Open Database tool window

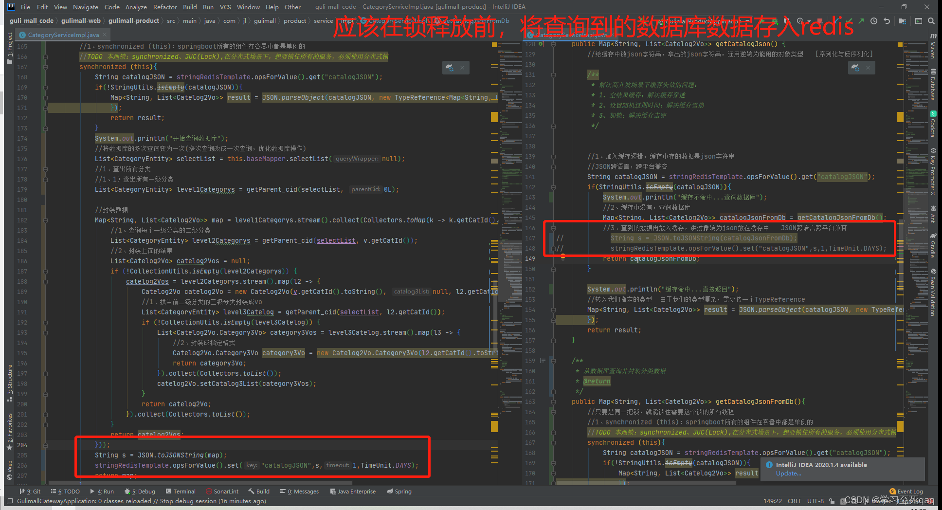coord(933,84)
